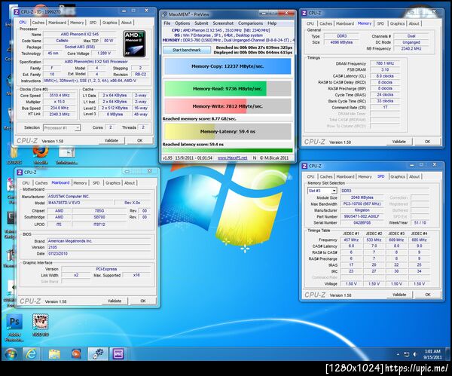The height and width of the screenshot is (376, 452).
Task: Click the Max Bandwidth PC3-10700 field
Action: click(362, 204)
